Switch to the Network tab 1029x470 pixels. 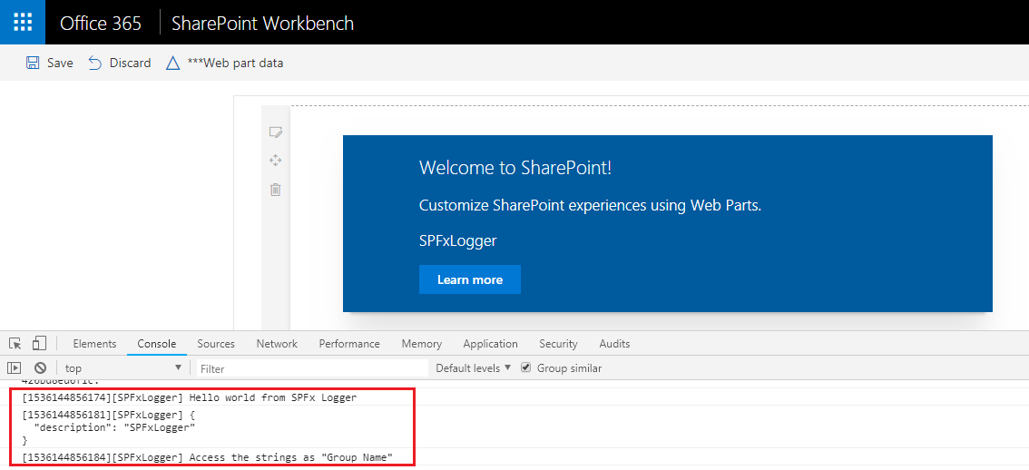pyautogui.click(x=277, y=344)
